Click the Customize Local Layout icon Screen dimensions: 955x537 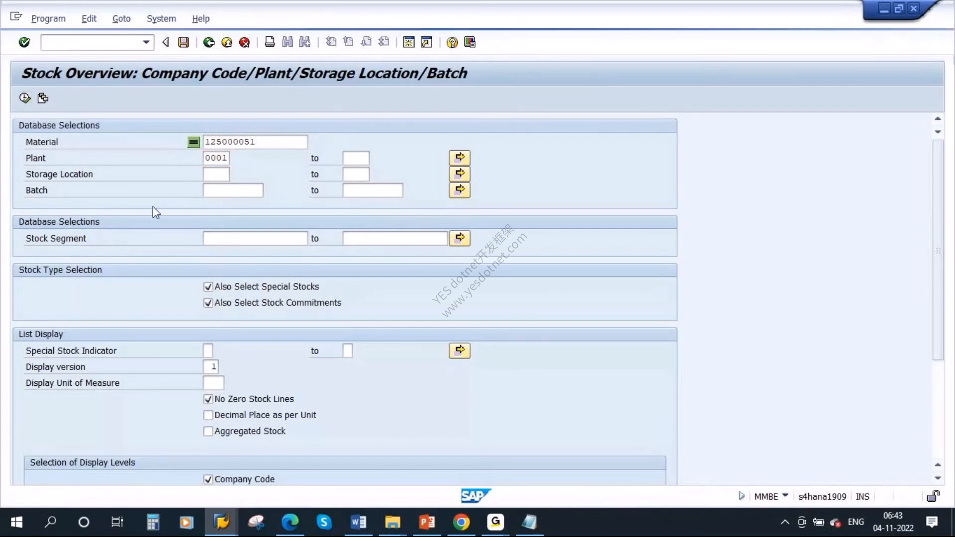pyautogui.click(x=470, y=42)
